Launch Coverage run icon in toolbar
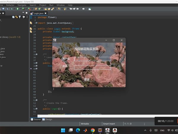Image resolution: width=178 pixels, height=134 pixels. [x=23, y=9]
